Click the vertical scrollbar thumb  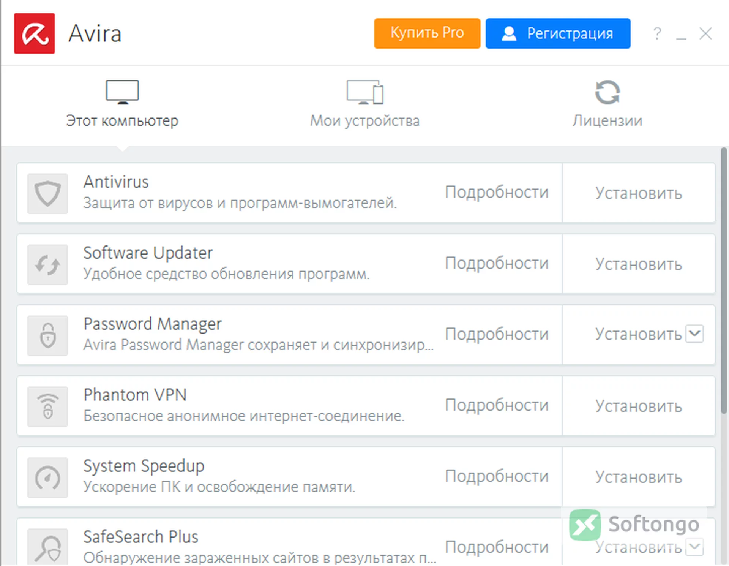[x=724, y=280]
